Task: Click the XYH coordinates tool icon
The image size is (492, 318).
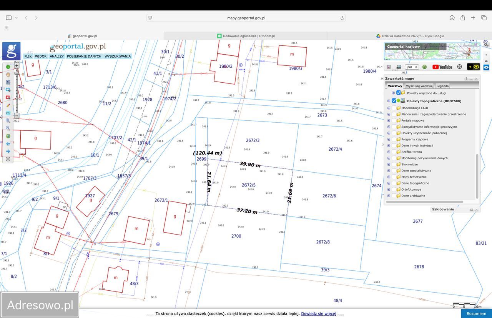Action: pos(8,113)
